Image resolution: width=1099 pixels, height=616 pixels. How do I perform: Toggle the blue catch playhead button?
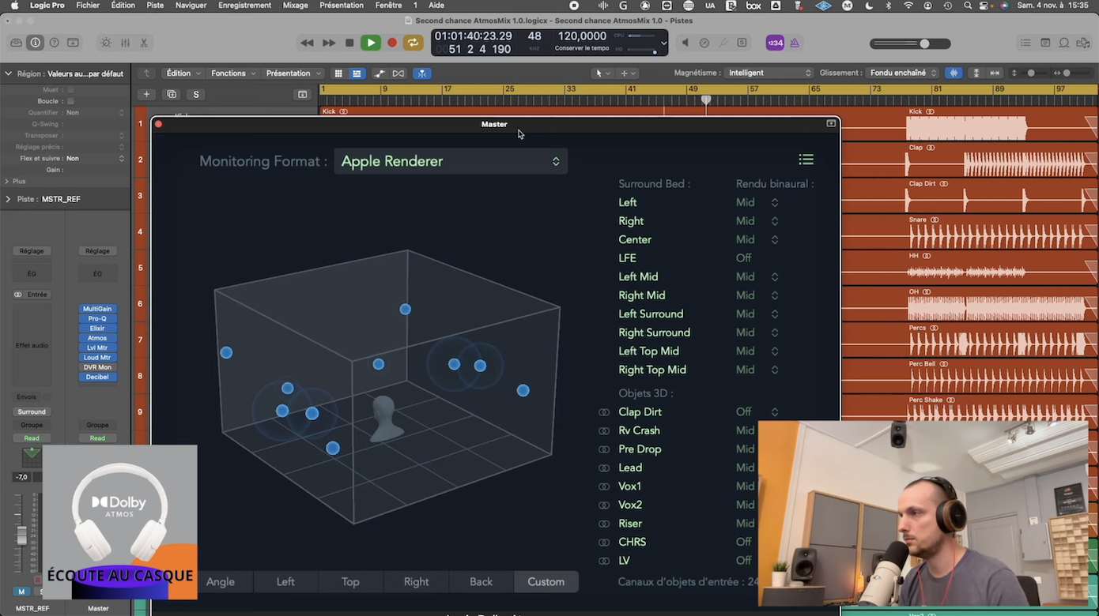point(422,73)
